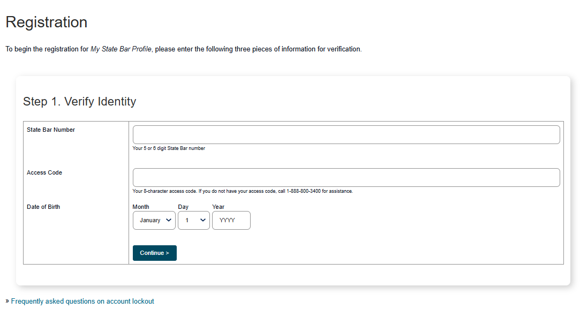580x309 pixels.
Task: Click the "Year" label above the field
Action: tap(218, 207)
